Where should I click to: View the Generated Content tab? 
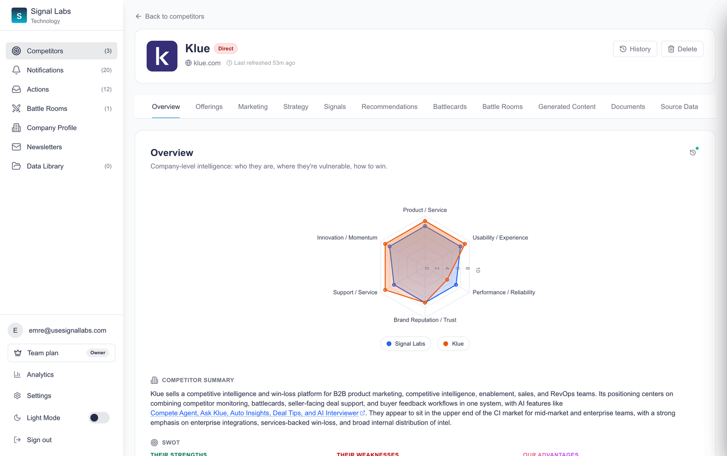point(567,107)
